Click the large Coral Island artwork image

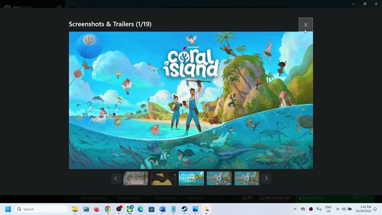191,100
